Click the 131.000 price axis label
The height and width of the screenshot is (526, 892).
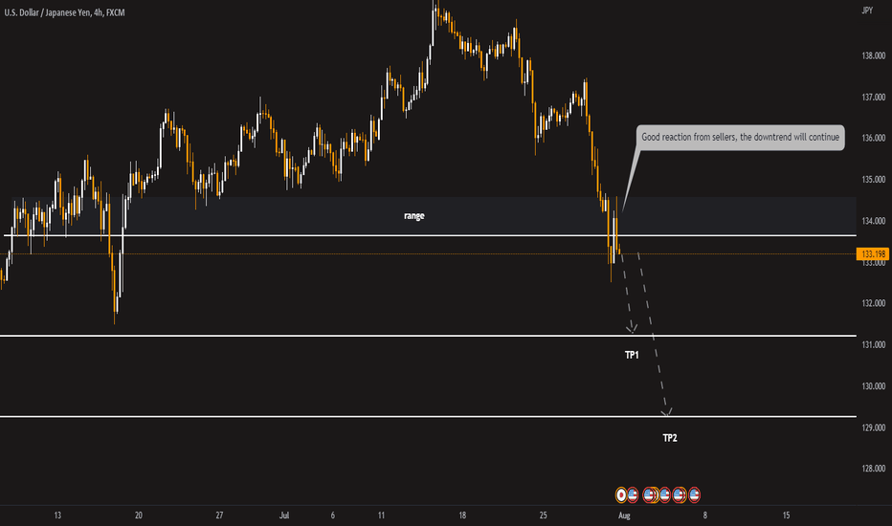872,345
